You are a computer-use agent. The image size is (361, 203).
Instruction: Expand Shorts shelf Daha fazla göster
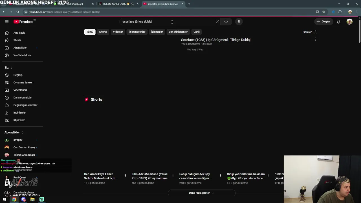(202, 193)
